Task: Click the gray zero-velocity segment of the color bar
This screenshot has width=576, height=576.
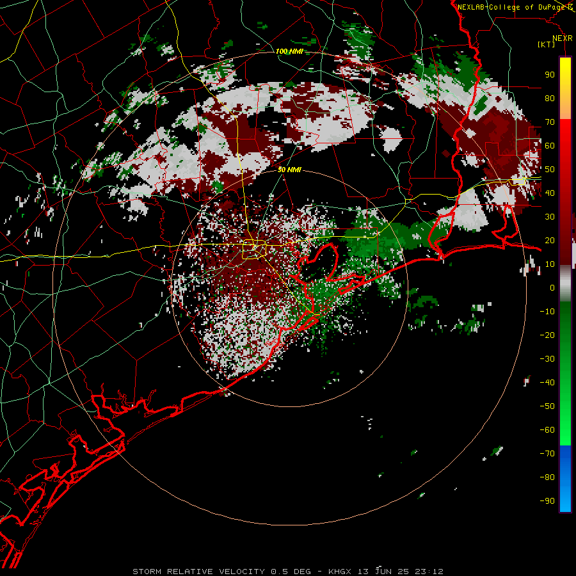Action: point(565,284)
